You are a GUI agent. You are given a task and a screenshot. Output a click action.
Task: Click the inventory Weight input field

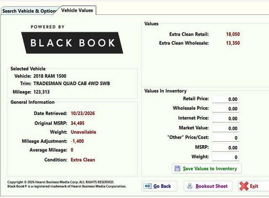[225, 157]
